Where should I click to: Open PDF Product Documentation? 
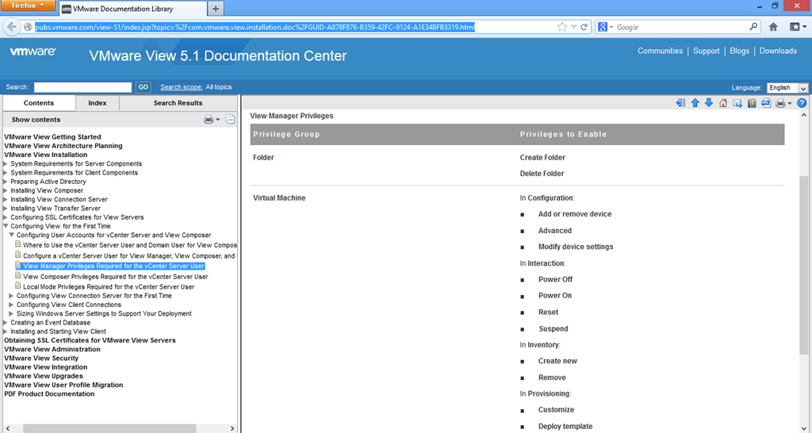pyautogui.click(x=49, y=393)
